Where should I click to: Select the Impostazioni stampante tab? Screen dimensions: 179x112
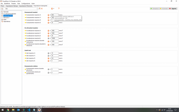pos(40,6)
